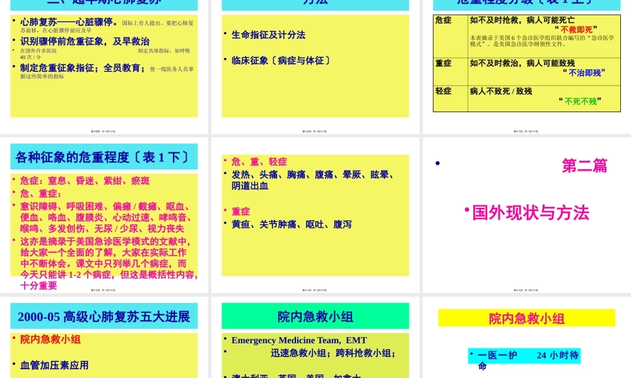The width and height of the screenshot is (631, 378).
Task: Select the '各种征象的危重程度' slide title
Action: tap(103, 157)
